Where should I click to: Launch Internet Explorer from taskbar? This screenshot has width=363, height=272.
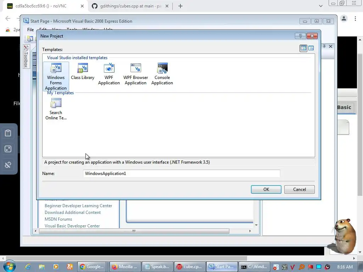pyautogui.click(x=28, y=267)
